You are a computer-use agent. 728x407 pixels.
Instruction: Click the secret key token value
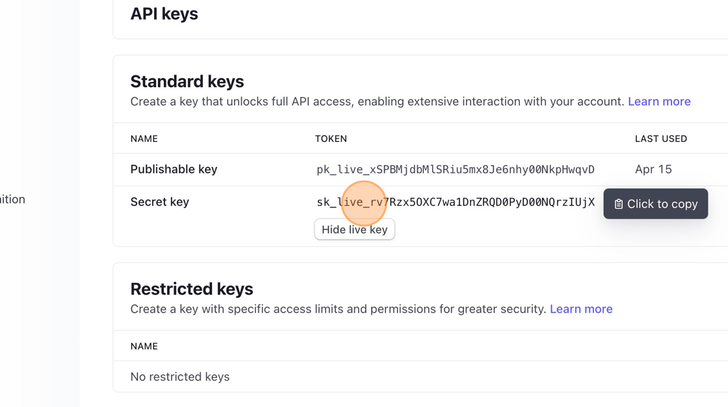tap(455, 202)
